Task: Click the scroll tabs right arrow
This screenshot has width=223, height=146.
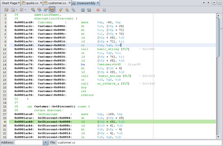Action: [x=208, y=2]
